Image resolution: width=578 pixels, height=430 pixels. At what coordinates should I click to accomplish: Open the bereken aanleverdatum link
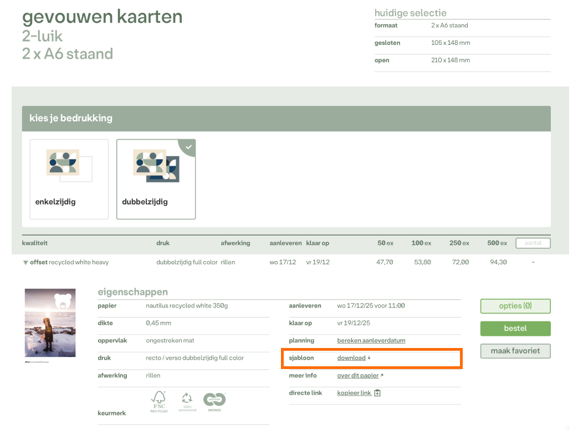pos(371,340)
